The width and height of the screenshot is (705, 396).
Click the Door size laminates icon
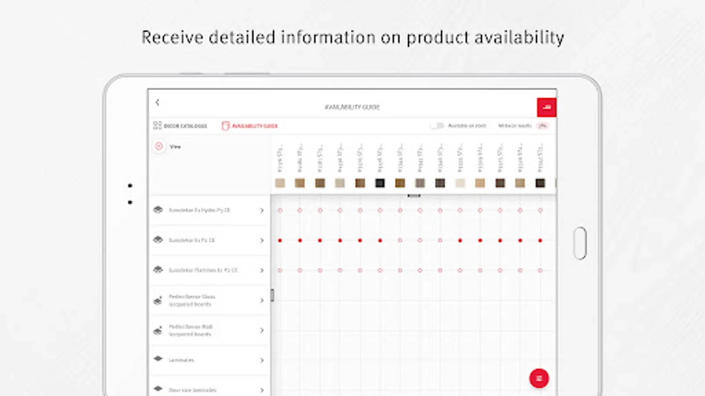pyautogui.click(x=158, y=389)
